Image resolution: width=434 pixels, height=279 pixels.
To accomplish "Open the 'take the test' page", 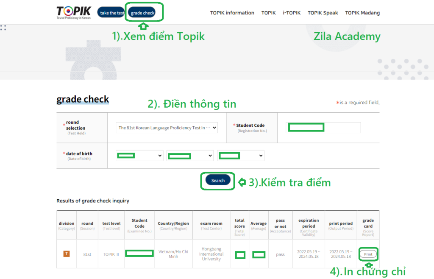I will (112, 12).
